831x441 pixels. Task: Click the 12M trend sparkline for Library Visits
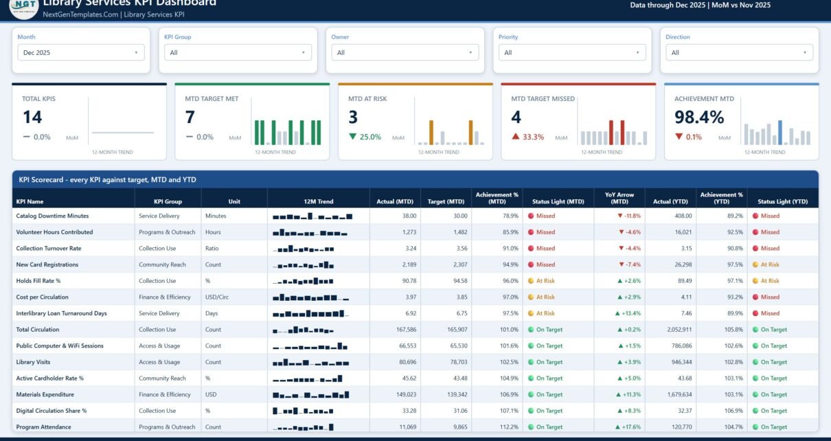click(311, 362)
